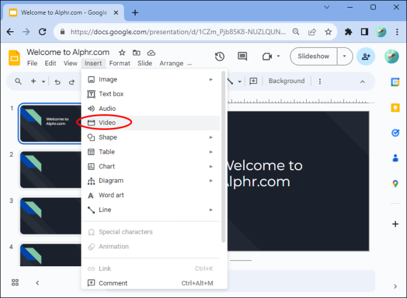
Task: Choose Text box from Insert menu
Action: coord(151,94)
